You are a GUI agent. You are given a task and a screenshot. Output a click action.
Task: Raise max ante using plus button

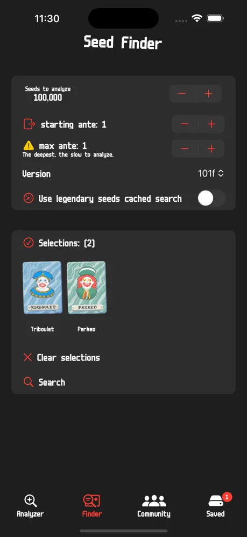[x=211, y=149]
